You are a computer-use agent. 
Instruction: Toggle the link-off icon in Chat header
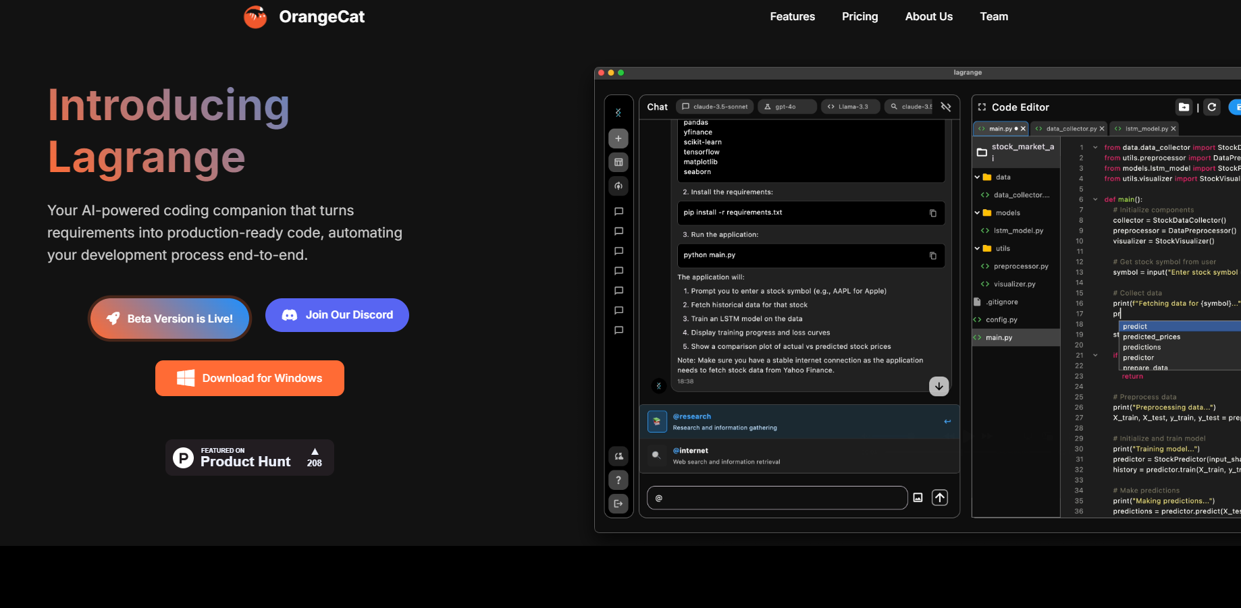(x=945, y=107)
